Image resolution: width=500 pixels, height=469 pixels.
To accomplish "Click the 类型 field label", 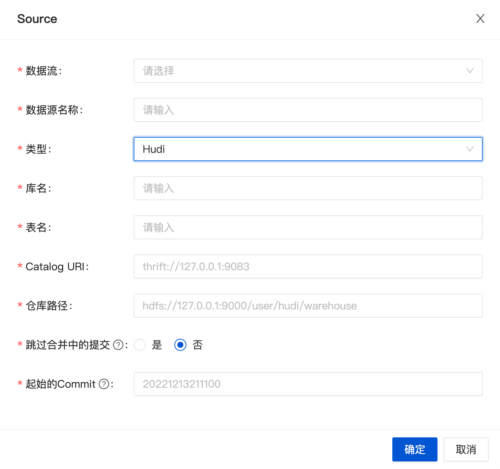I will pyautogui.click(x=36, y=149).
